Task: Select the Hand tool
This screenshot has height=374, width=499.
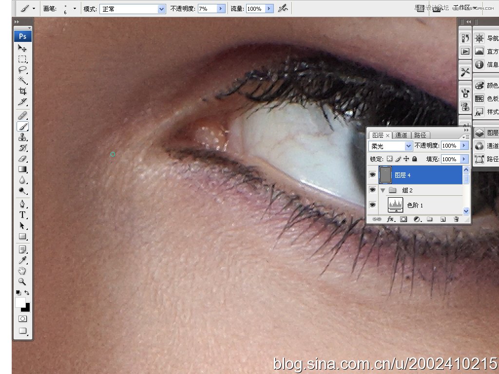Action: (22, 271)
